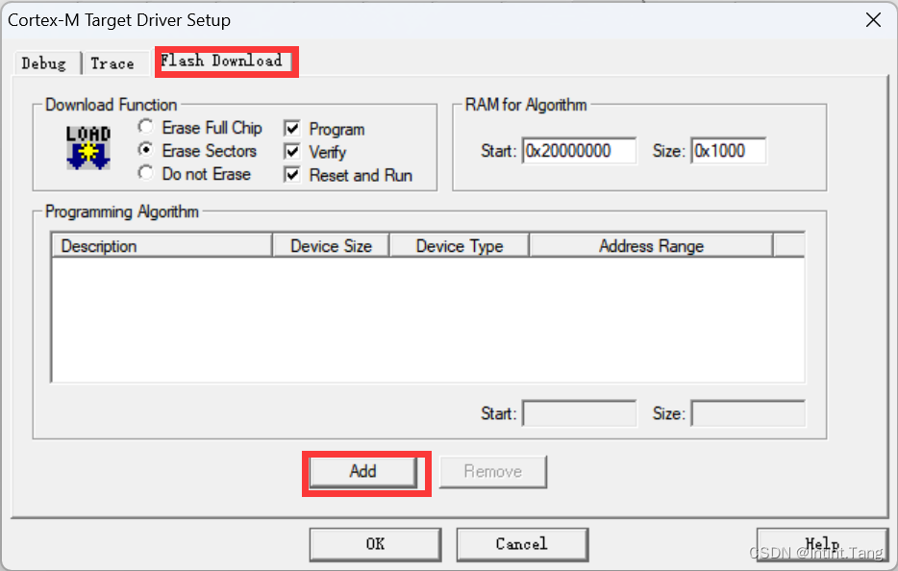The image size is (898, 571).
Task: Select the Erase Sectors option
Action: coord(145,151)
